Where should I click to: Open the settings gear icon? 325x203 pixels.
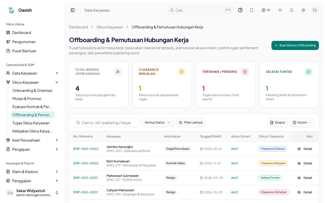303,10
